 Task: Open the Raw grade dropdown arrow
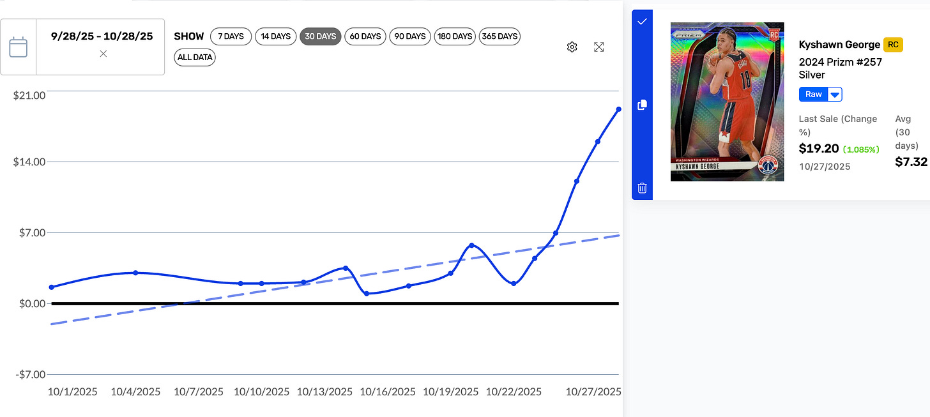click(x=835, y=95)
